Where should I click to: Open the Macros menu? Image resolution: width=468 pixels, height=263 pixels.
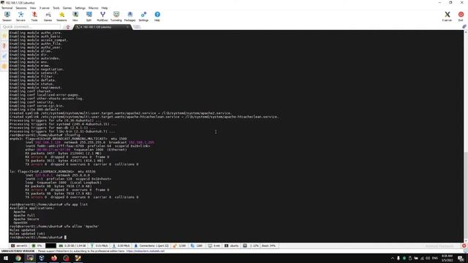coord(93,8)
